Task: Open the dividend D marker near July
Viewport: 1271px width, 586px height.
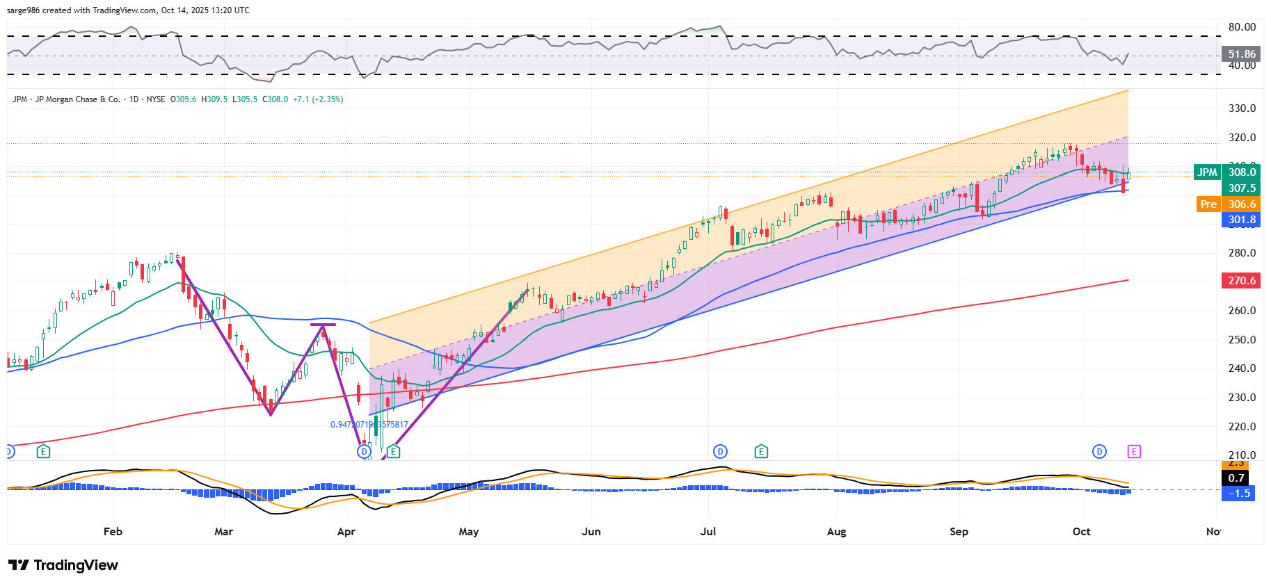Action: pyautogui.click(x=720, y=452)
